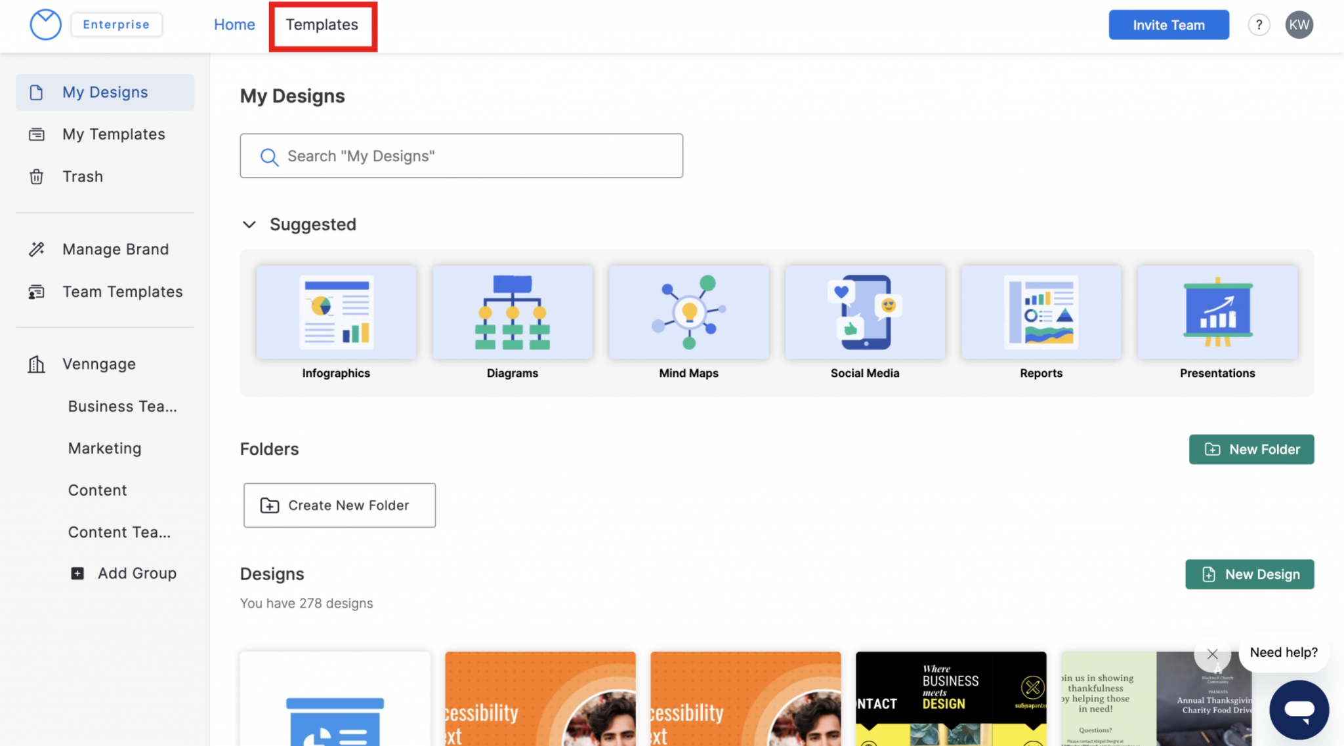The width and height of the screenshot is (1344, 746).
Task: Click the Invite Team button
Action: [1168, 25]
